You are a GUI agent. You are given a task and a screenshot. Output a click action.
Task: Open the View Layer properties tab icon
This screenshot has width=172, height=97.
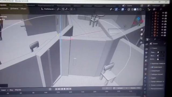tap(146, 57)
